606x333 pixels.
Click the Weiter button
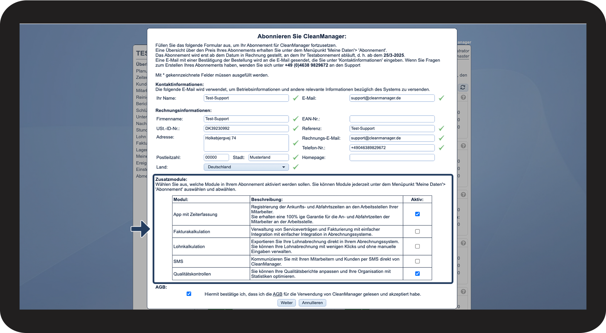pyautogui.click(x=286, y=303)
